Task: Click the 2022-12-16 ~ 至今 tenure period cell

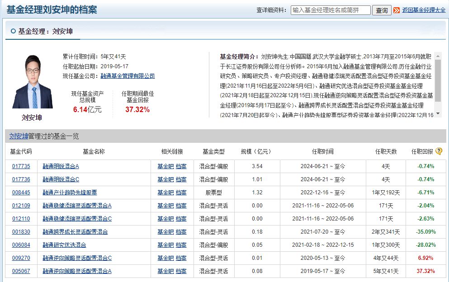Action: (323, 193)
